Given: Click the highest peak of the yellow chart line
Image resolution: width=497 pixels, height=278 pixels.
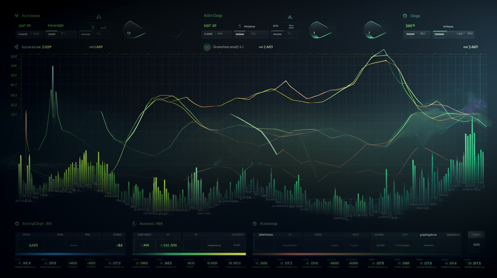Looking at the screenshot, I should tap(385, 55).
